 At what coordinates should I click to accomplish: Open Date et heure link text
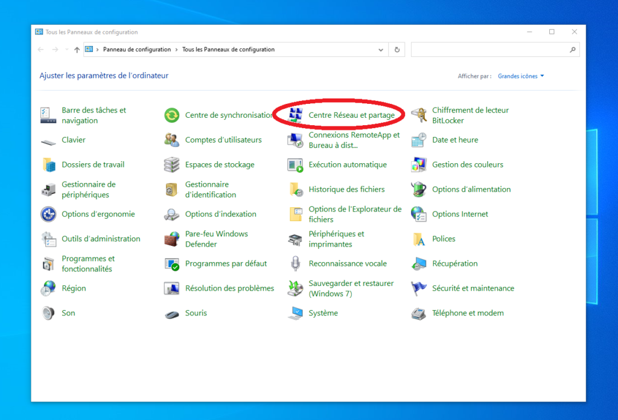tap(455, 140)
